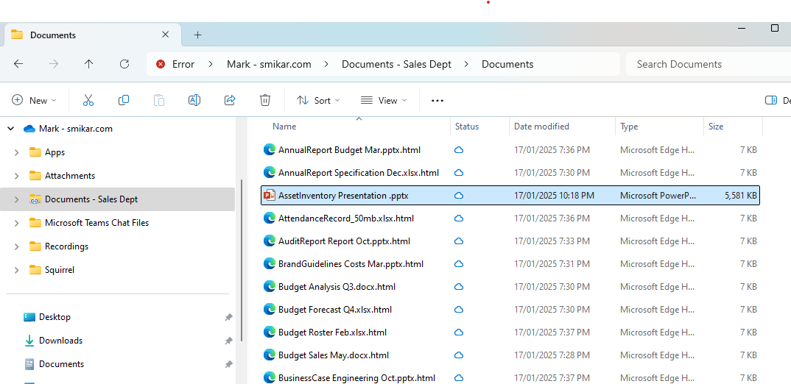Click the pin icon next to Desktop
This screenshot has height=384, width=791.
pyautogui.click(x=228, y=317)
